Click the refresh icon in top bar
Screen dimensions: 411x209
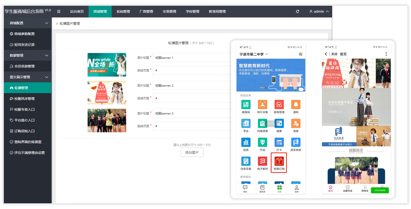297,11
